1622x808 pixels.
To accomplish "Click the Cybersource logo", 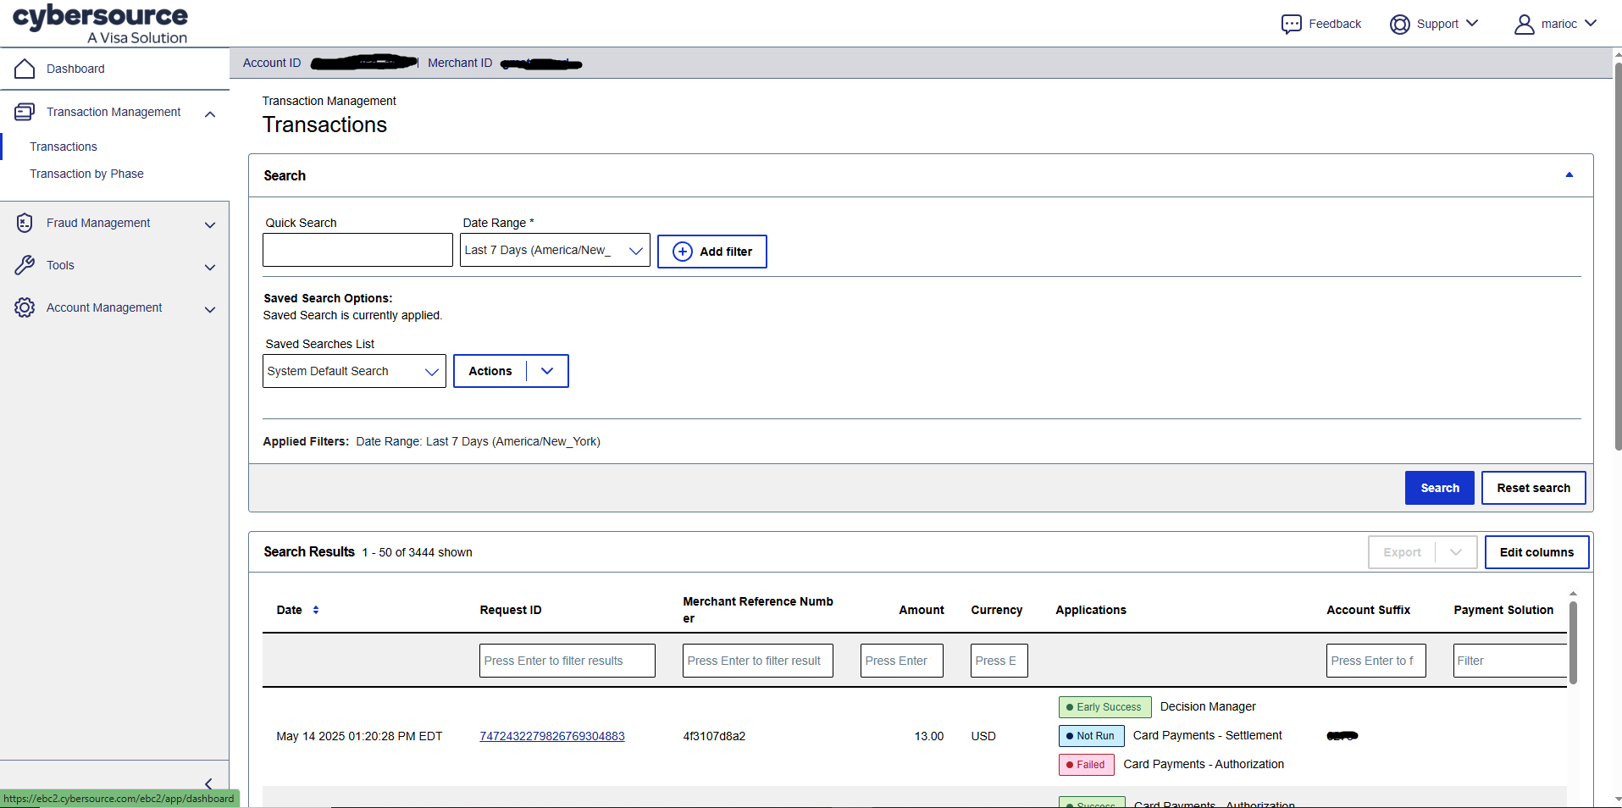I will [100, 23].
